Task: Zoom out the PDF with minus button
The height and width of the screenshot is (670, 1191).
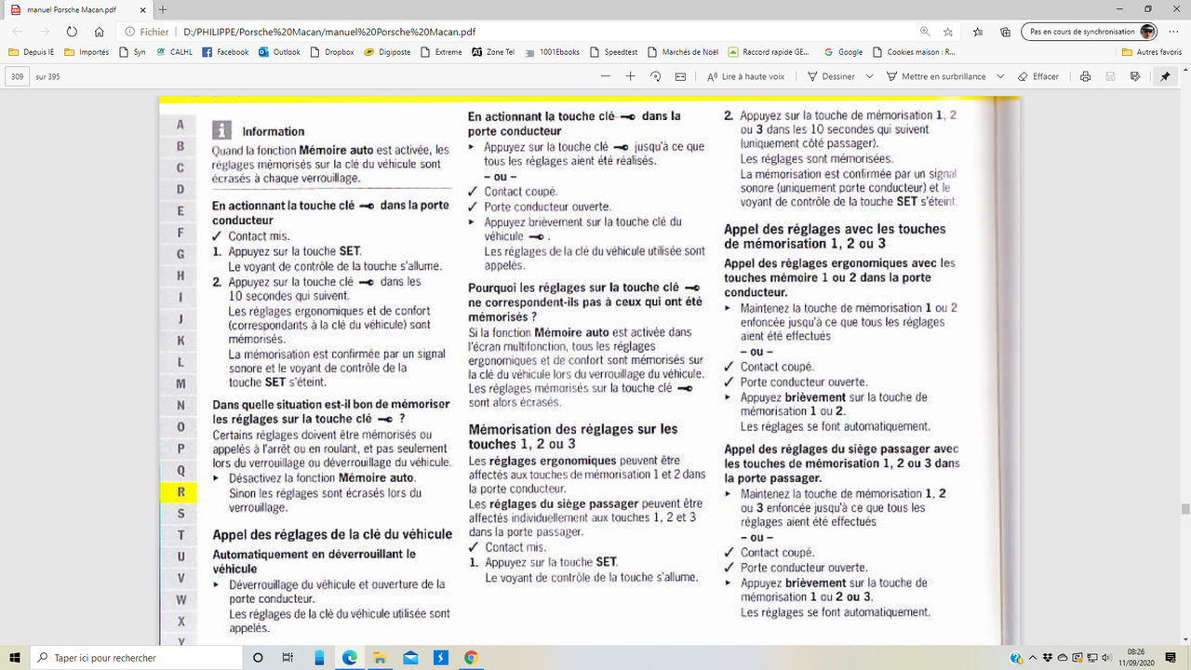Action: click(x=607, y=76)
